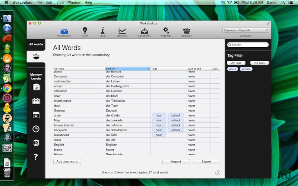This screenshot has height=186, width=298.
Task: Click the All Tags filter button
Action: tap(236, 63)
